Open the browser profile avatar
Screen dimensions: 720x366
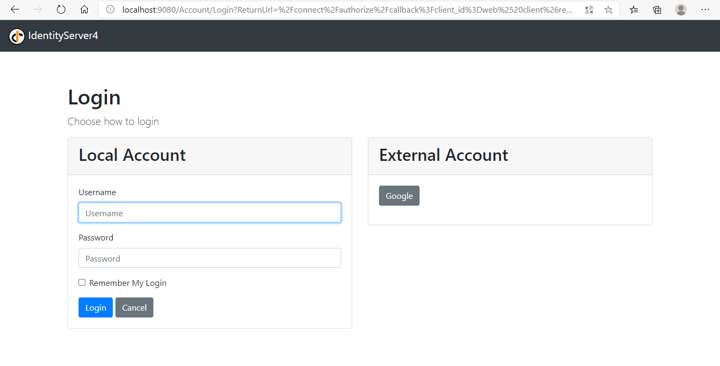pos(681,9)
